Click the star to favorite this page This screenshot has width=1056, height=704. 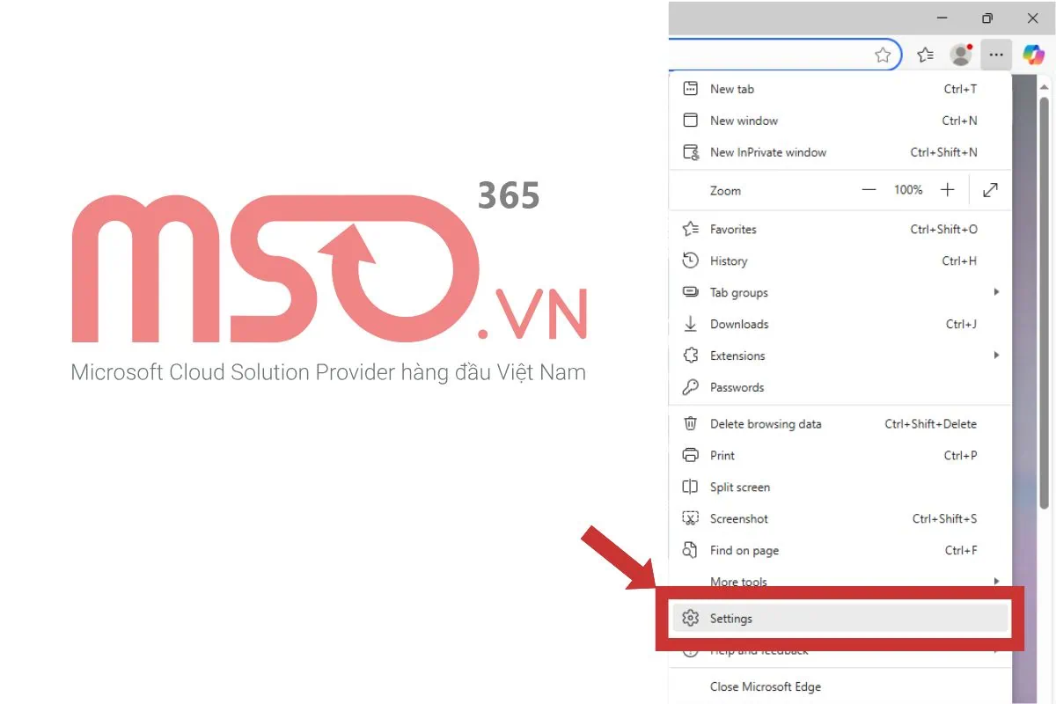(x=883, y=55)
